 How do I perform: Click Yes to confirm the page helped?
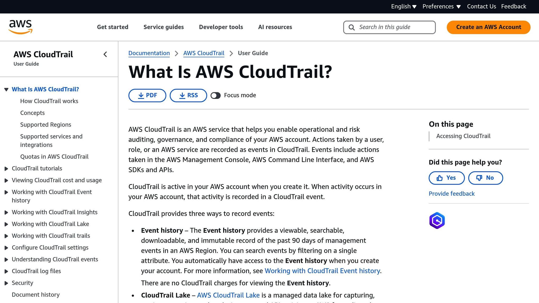[x=446, y=178]
